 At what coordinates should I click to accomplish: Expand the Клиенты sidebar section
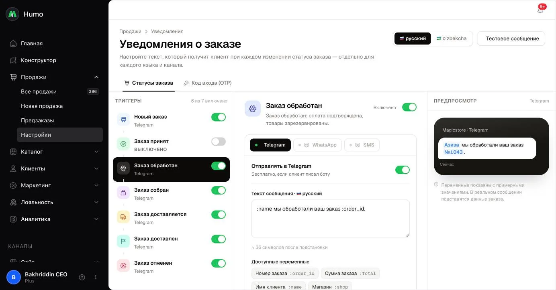[96, 168]
